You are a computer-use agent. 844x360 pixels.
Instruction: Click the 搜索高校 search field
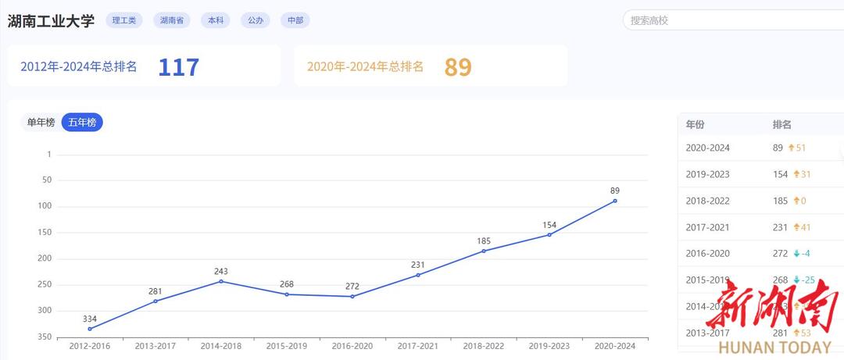coord(733,20)
